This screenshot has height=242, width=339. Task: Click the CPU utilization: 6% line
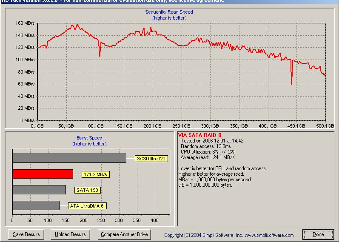pyautogui.click(x=208, y=152)
